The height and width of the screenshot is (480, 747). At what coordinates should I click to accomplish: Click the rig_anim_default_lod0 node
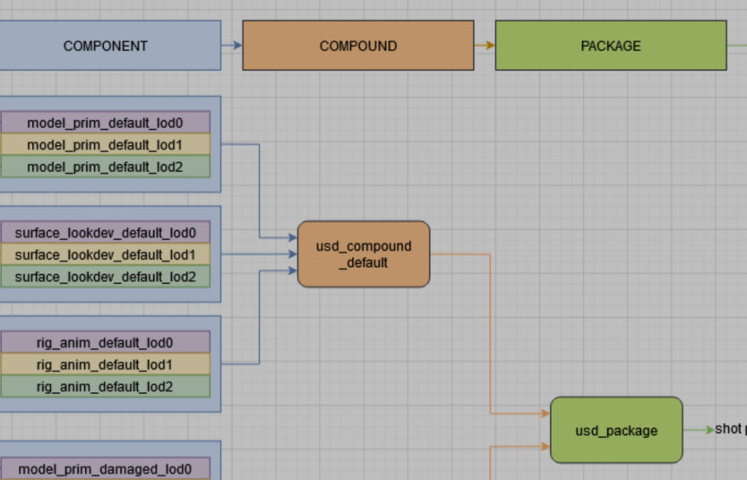pos(105,342)
